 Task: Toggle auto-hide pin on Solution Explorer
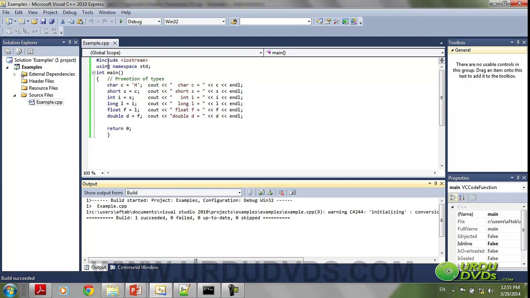pos(70,42)
